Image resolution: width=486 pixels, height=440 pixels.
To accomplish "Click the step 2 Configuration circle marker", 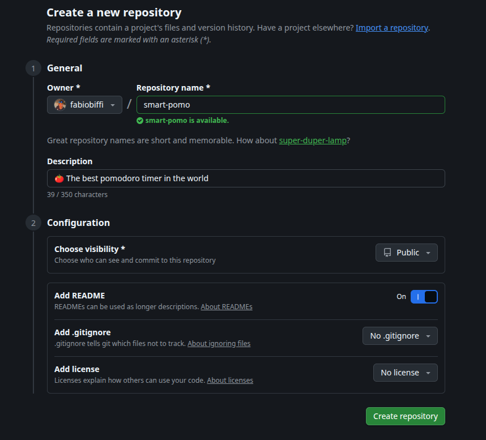I will (33, 223).
